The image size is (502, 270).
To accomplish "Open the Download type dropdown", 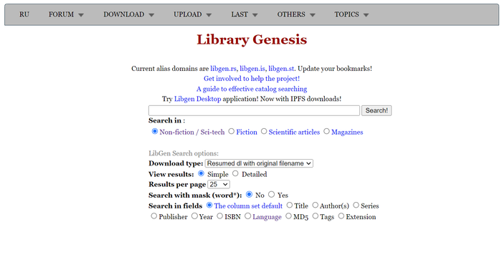I will [x=259, y=163].
